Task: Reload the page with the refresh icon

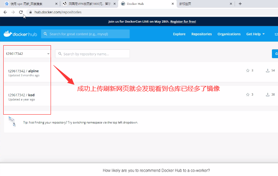Action: click(x=21, y=12)
